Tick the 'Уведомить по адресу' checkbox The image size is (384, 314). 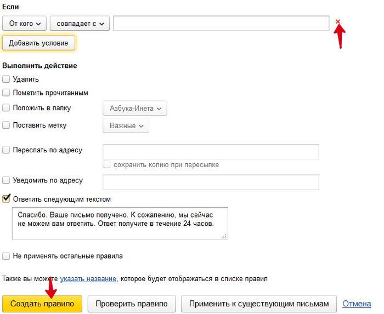[6, 180]
